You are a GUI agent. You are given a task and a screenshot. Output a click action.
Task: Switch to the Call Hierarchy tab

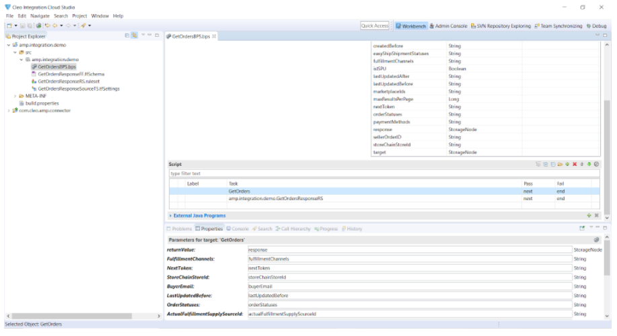[x=293, y=228]
